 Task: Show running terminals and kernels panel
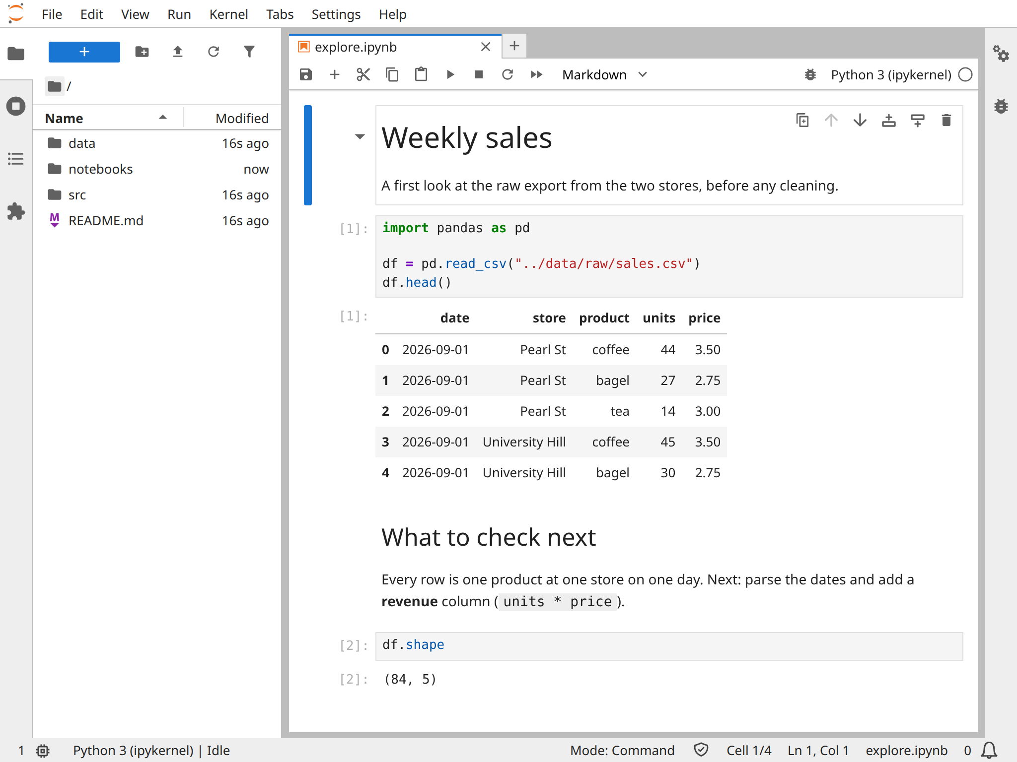(x=16, y=106)
